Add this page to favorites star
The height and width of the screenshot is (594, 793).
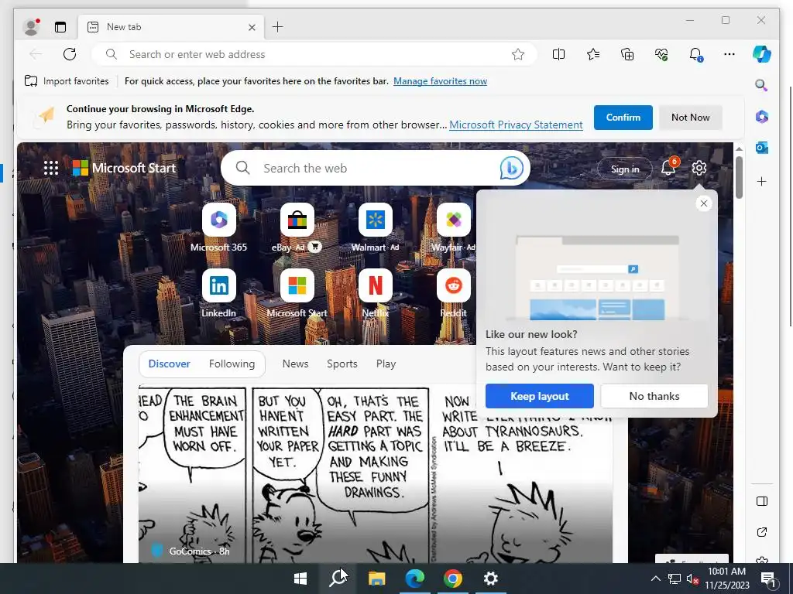click(x=518, y=54)
